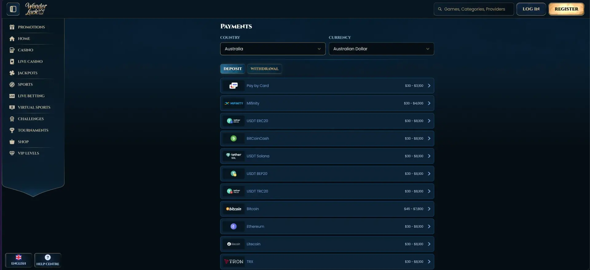Image resolution: width=590 pixels, height=270 pixels.
Task: Click the Tournaments trophy icon
Action: click(x=12, y=130)
